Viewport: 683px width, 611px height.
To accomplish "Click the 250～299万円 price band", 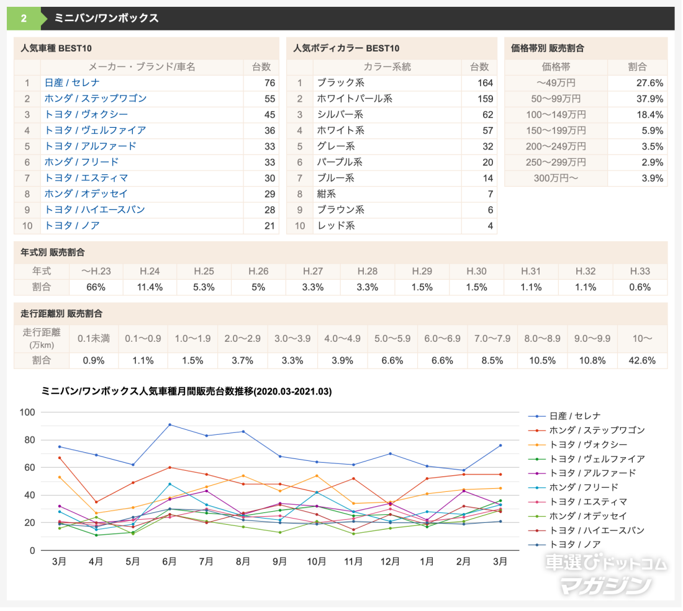I will pyautogui.click(x=556, y=163).
